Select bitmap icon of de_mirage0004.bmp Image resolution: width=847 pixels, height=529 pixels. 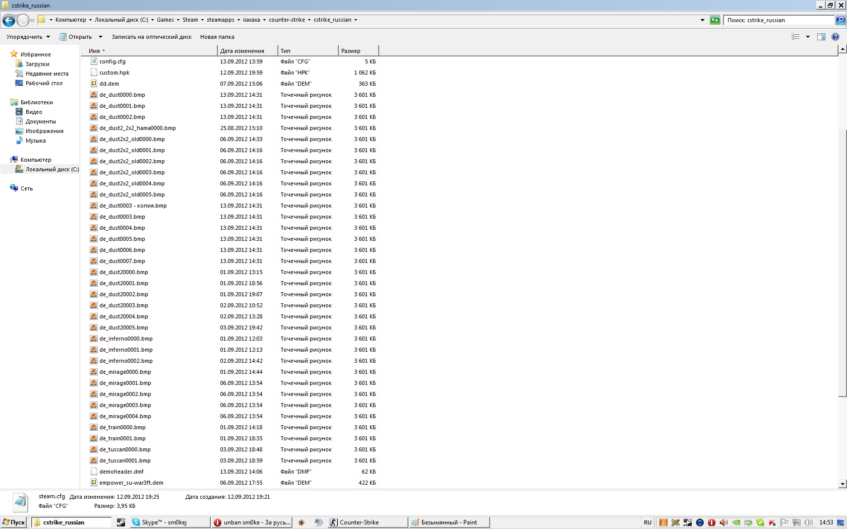[93, 416]
